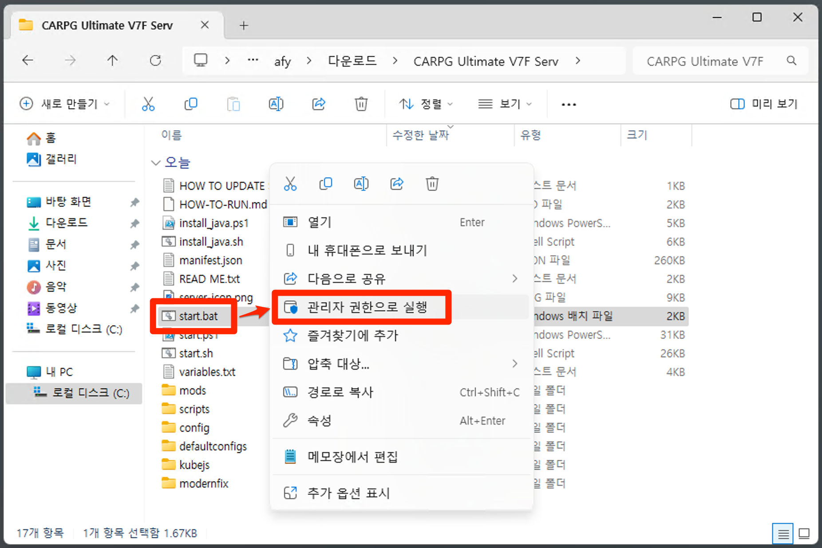Viewport: 822px width, 548px height.
Task: Click afy in the address bar
Action: (282, 61)
